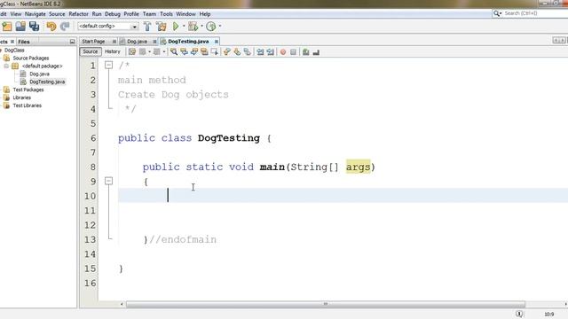Shift line left icon in editor toolbar
This screenshot has width=568, height=319.
click(260, 52)
